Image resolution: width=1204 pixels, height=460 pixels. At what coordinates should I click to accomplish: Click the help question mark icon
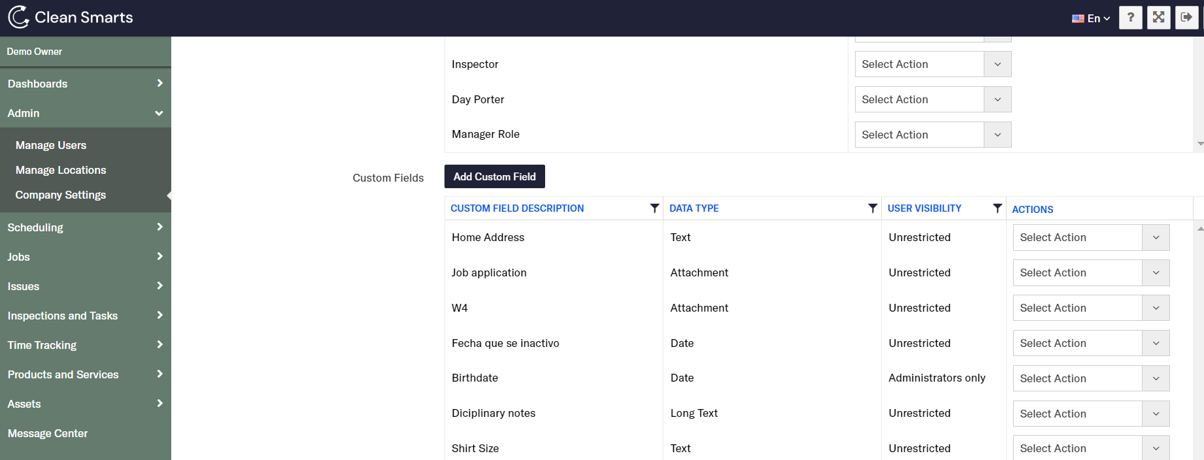pos(1130,18)
